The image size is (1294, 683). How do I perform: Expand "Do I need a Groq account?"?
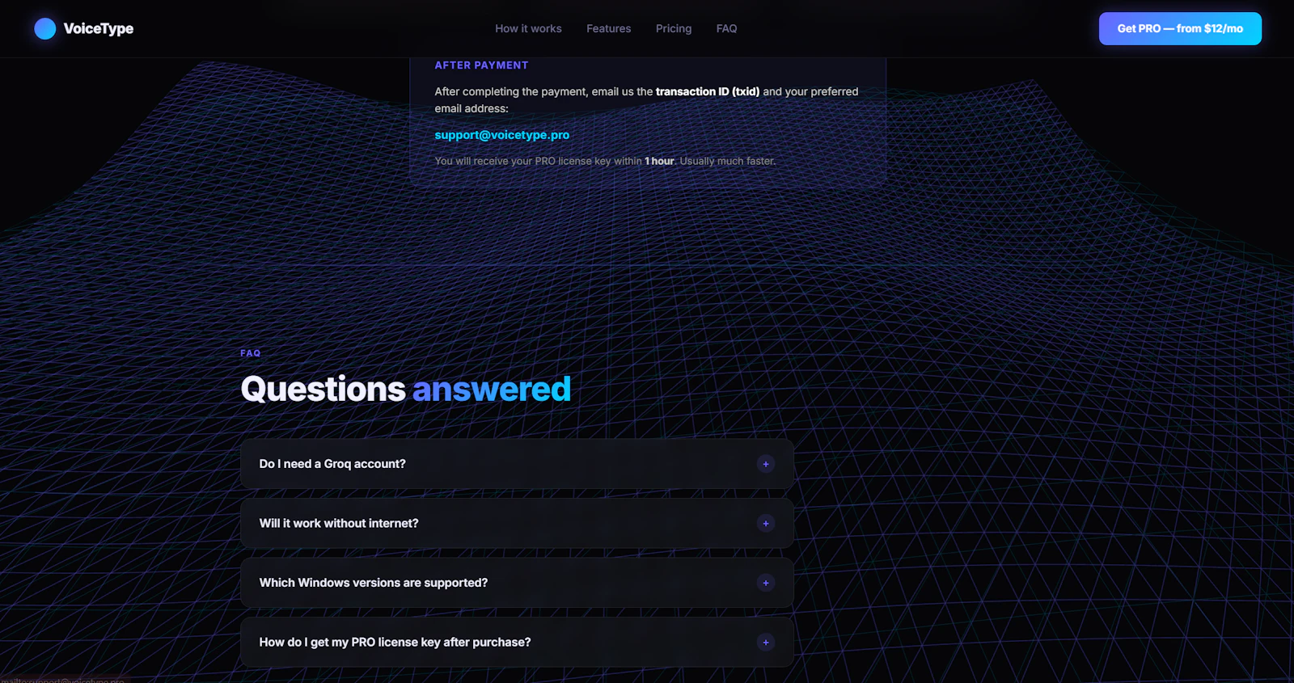point(517,464)
